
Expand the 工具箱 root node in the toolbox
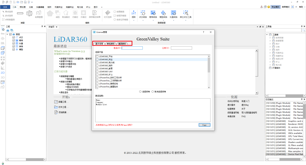coord(267,35)
